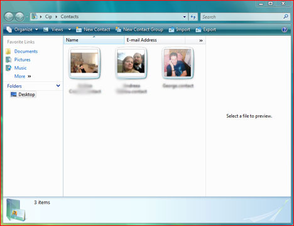Refresh the folder using the refresh icon
The width and height of the screenshot is (294, 226).
[x=193, y=17]
